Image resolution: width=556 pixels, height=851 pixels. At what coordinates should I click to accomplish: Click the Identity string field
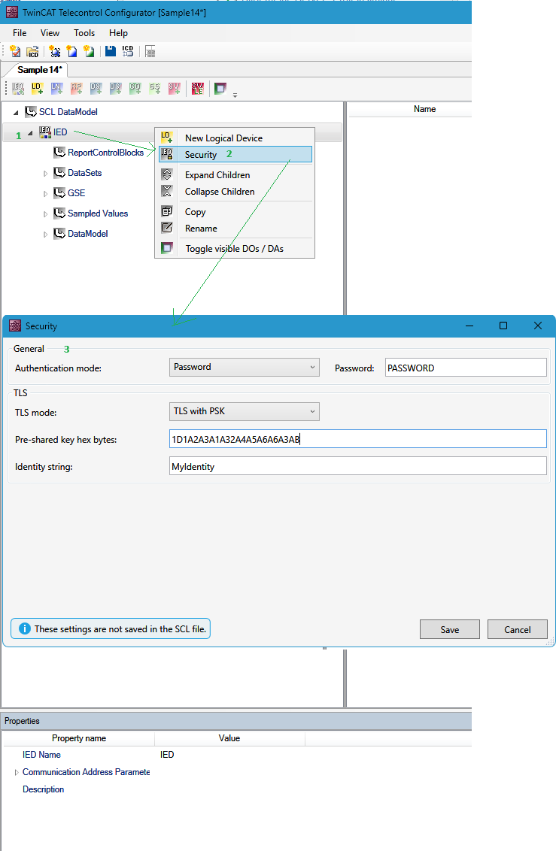pos(358,466)
